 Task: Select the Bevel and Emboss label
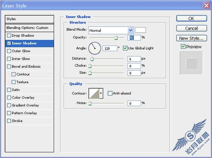[26, 67]
